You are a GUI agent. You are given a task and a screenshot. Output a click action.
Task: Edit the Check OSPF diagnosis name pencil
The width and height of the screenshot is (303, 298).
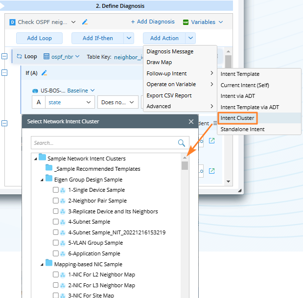(x=85, y=22)
